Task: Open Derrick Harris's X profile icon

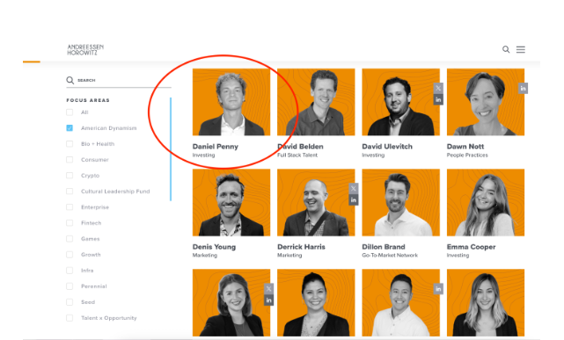Action: (x=353, y=189)
